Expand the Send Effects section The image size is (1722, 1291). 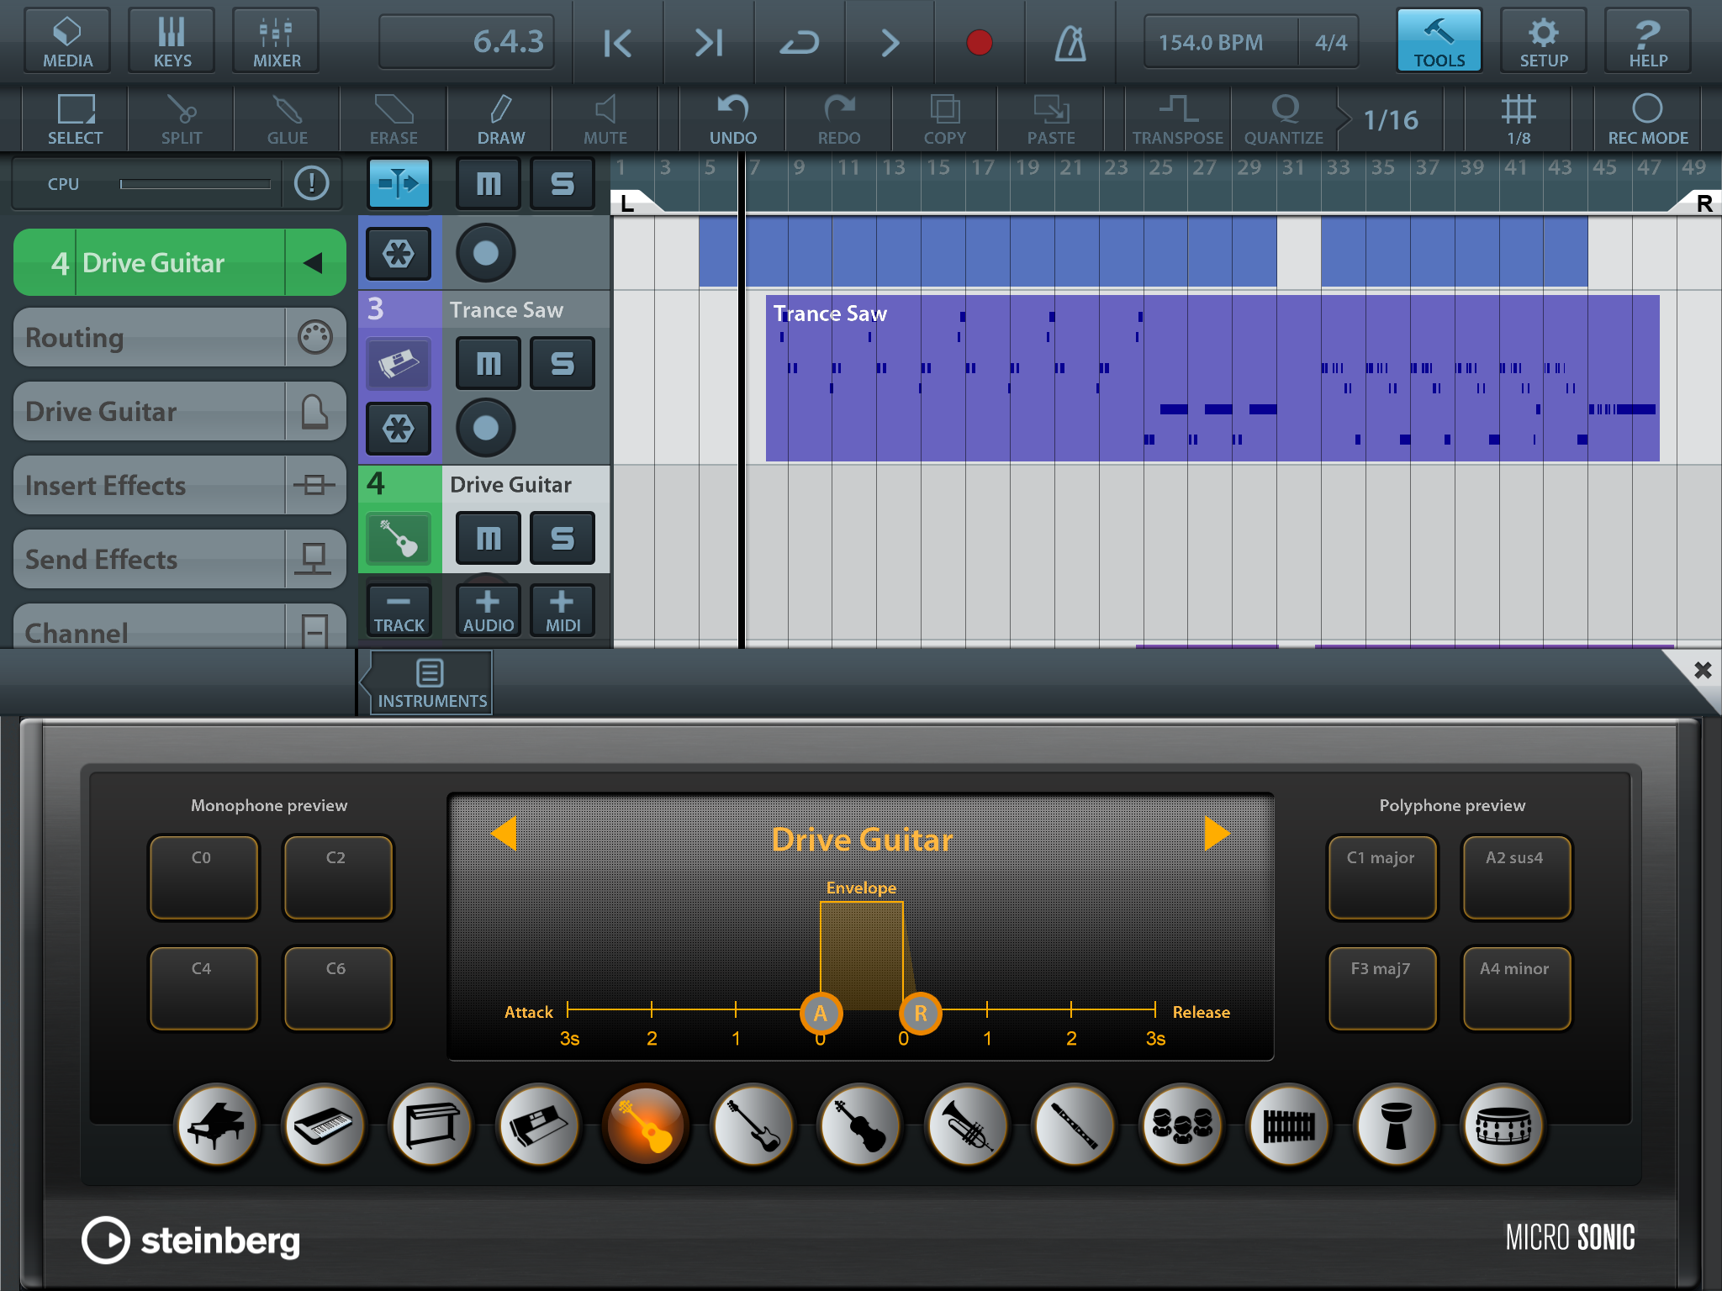(x=180, y=559)
